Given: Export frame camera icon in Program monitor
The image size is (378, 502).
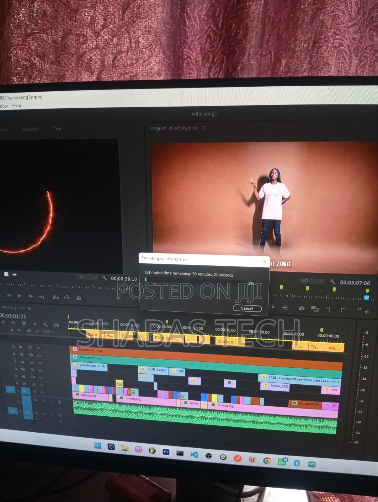Looking at the screenshot, I should click(301, 308).
